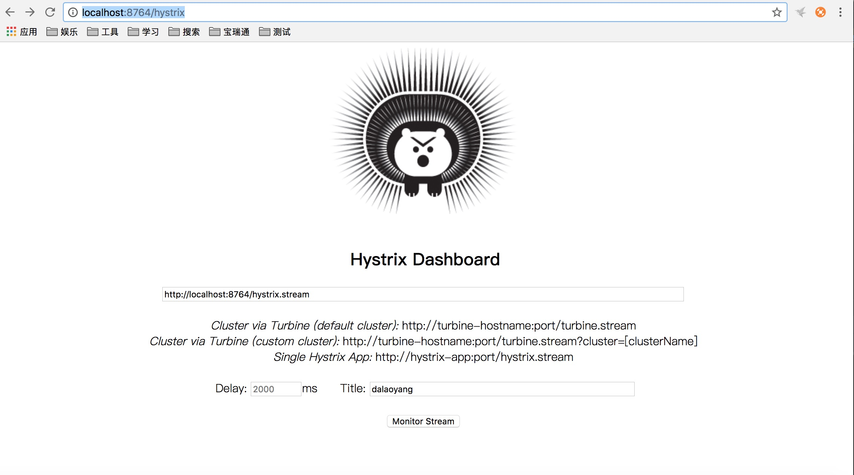The width and height of the screenshot is (854, 475).
Task: Click the hystrix.stream URL input field
Action: click(423, 294)
